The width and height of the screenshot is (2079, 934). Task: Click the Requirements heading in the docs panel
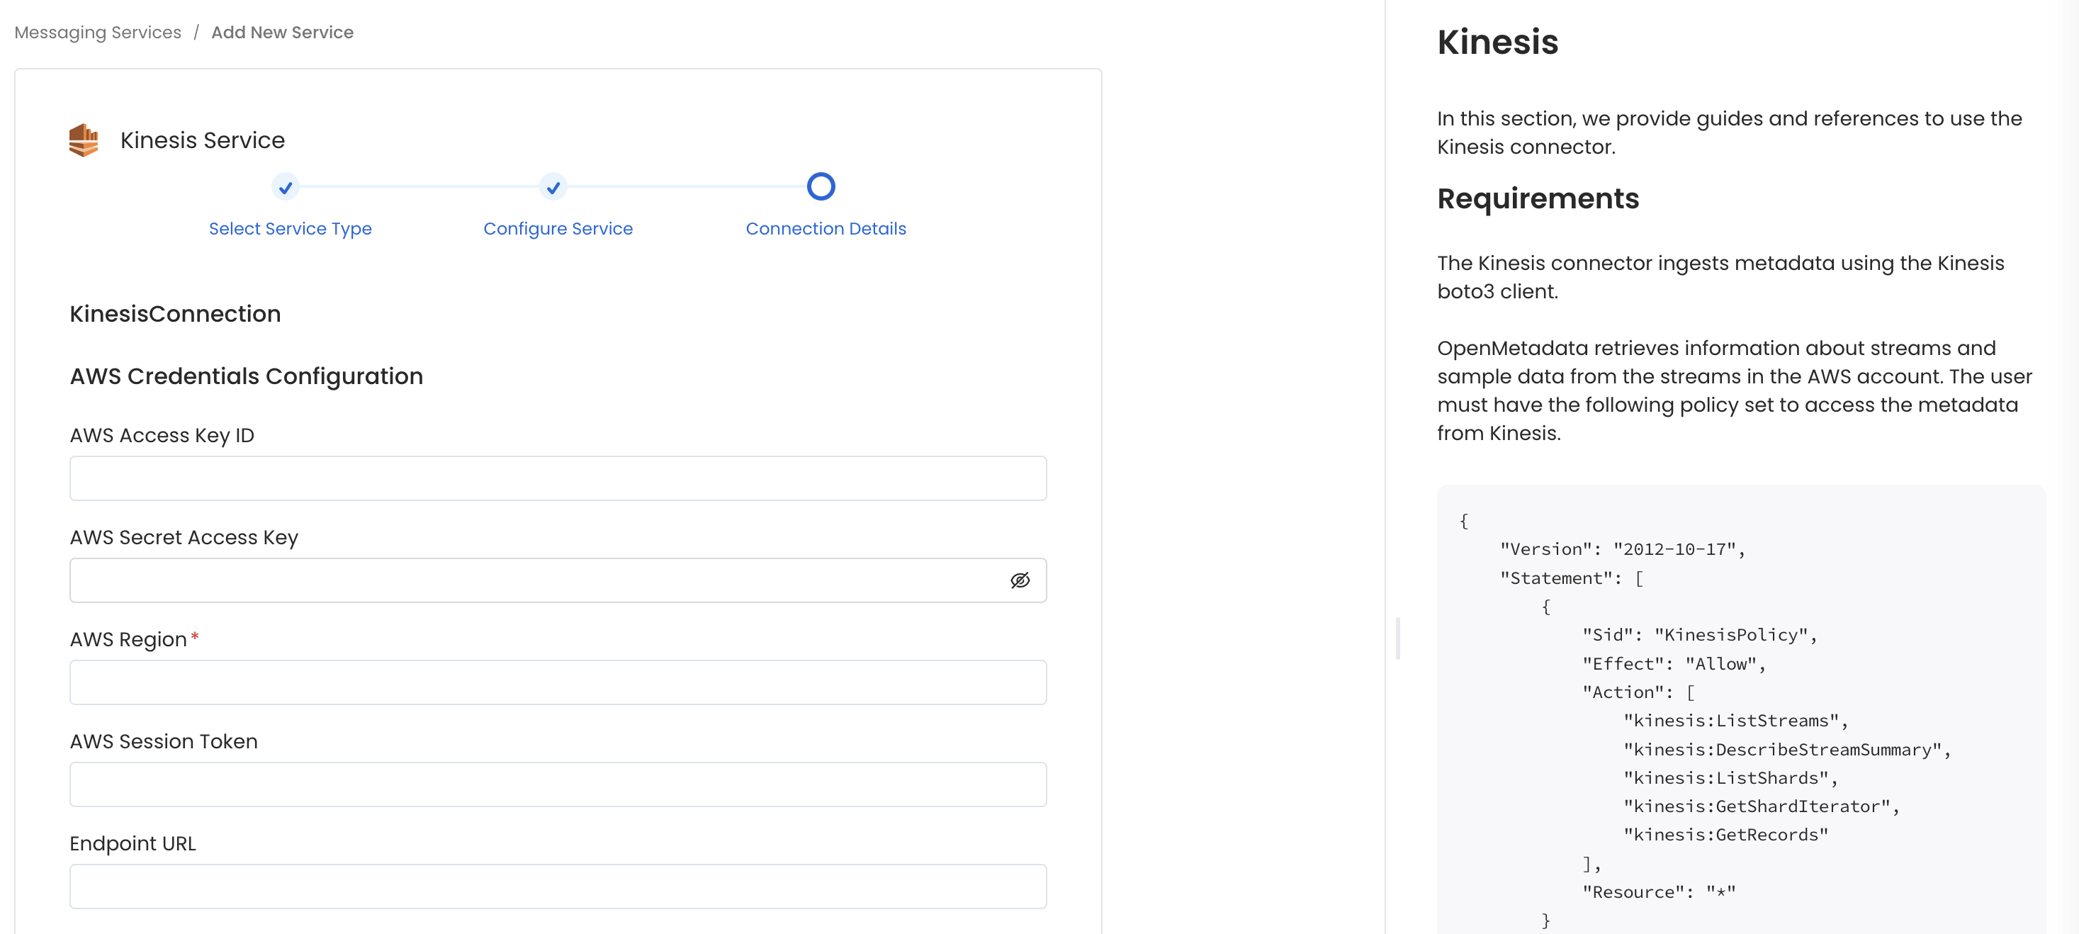coord(1538,198)
